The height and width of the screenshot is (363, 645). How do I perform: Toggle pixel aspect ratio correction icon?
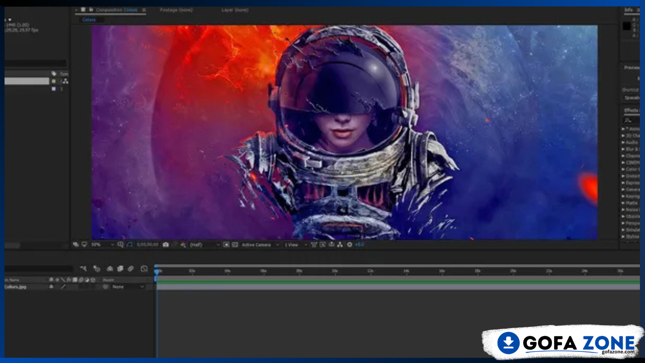point(314,244)
